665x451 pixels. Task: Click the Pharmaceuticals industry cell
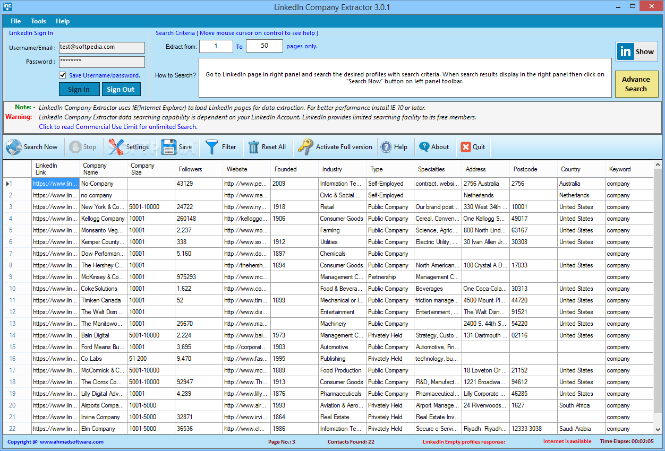(x=342, y=394)
